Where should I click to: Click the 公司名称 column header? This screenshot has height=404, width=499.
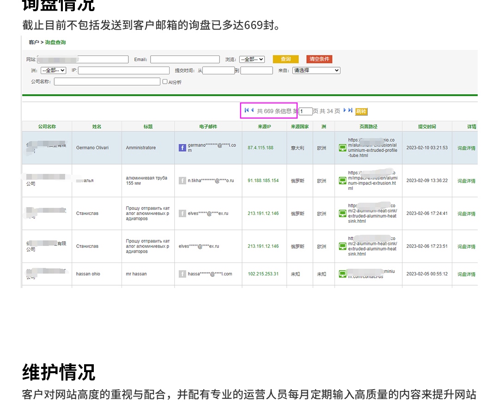(x=47, y=126)
